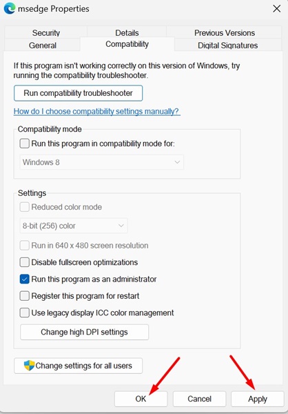
Task: Open Change high DPI settings
Action: [x=84, y=332]
